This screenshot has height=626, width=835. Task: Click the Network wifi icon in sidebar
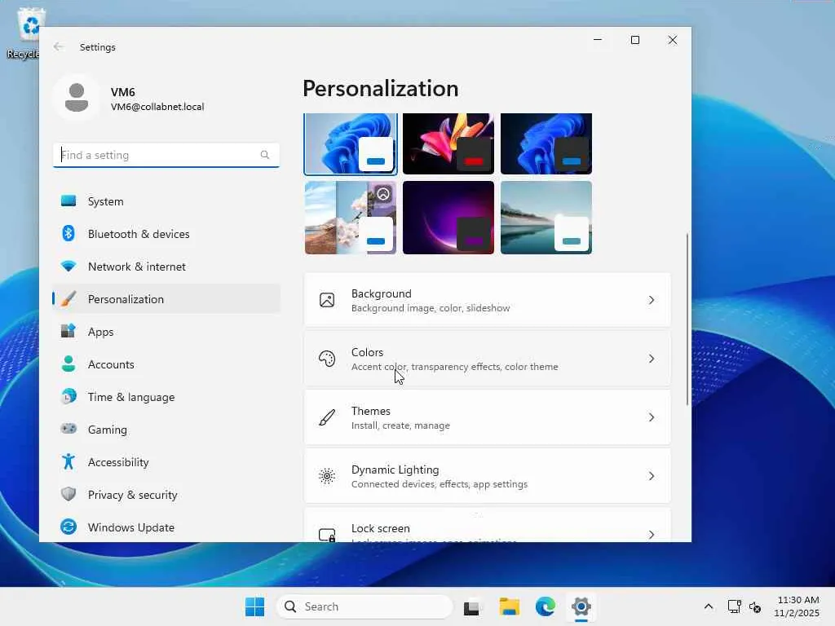click(x=68, y=267)
